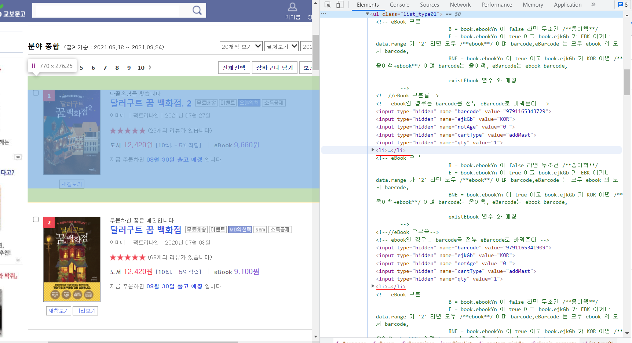Click the web page vertical scrollbar
This screenshot has height=343, width=632.
(315, 52)
